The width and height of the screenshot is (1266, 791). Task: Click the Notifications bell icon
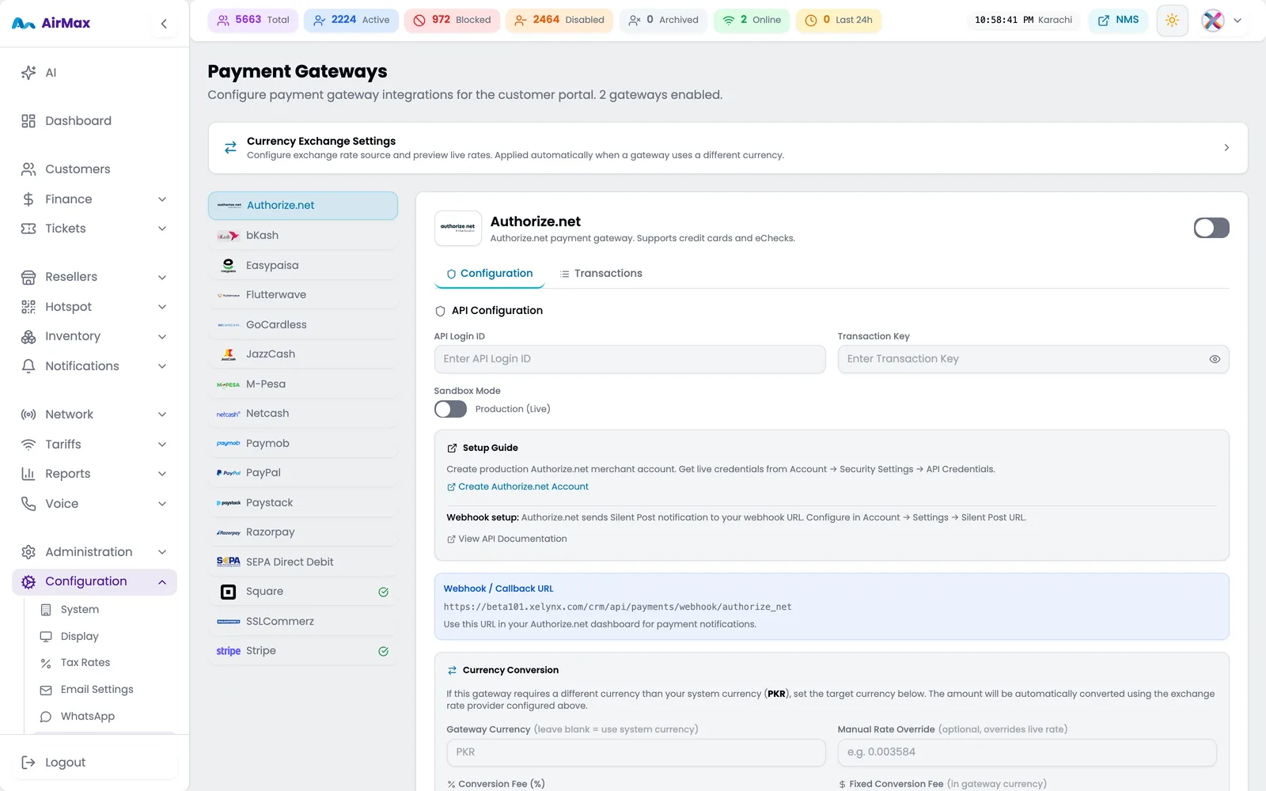28,366
